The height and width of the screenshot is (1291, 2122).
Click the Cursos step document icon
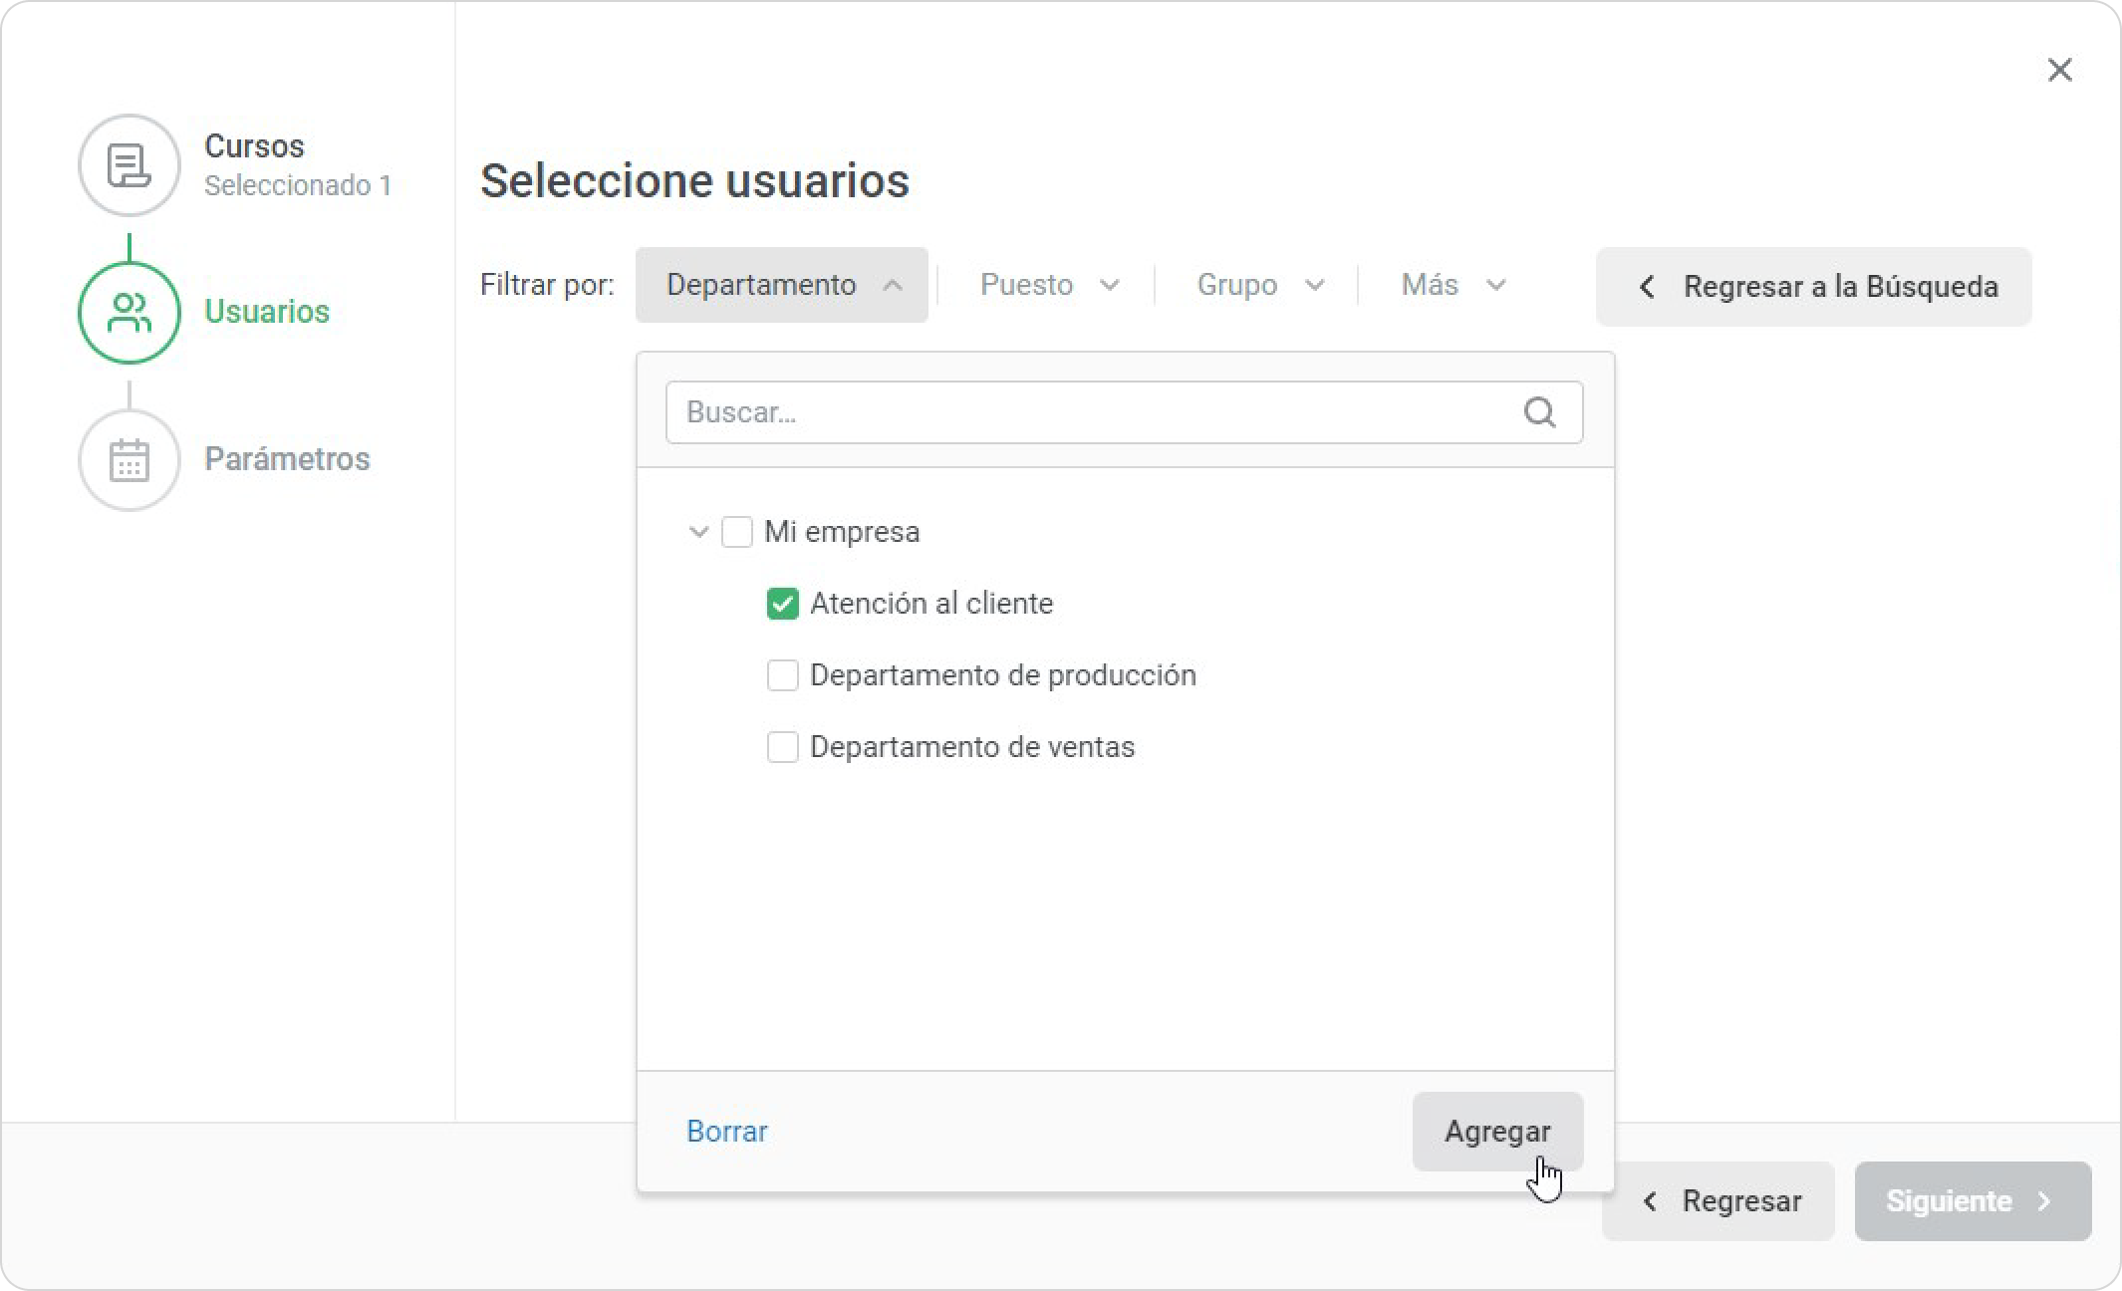pos(130,165)
